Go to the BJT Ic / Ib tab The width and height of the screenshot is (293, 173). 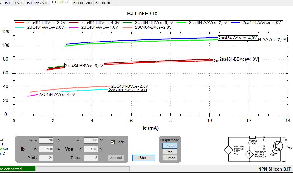click(x=103, y=3)
